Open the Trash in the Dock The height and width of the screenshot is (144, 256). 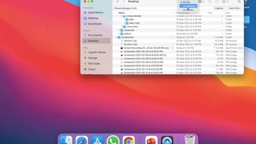[190, 140]
